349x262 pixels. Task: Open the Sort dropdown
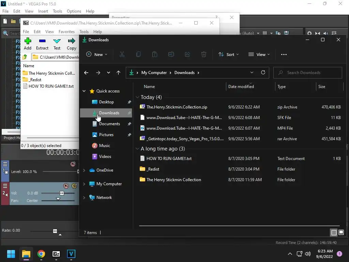pos(229,54)
